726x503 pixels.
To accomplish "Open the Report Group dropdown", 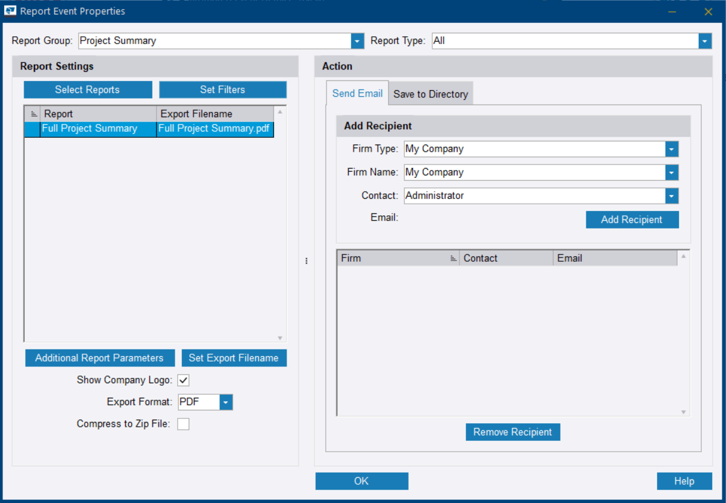I will point(357,41).
